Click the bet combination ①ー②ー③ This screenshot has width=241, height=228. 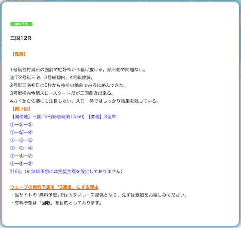(21, 124)
